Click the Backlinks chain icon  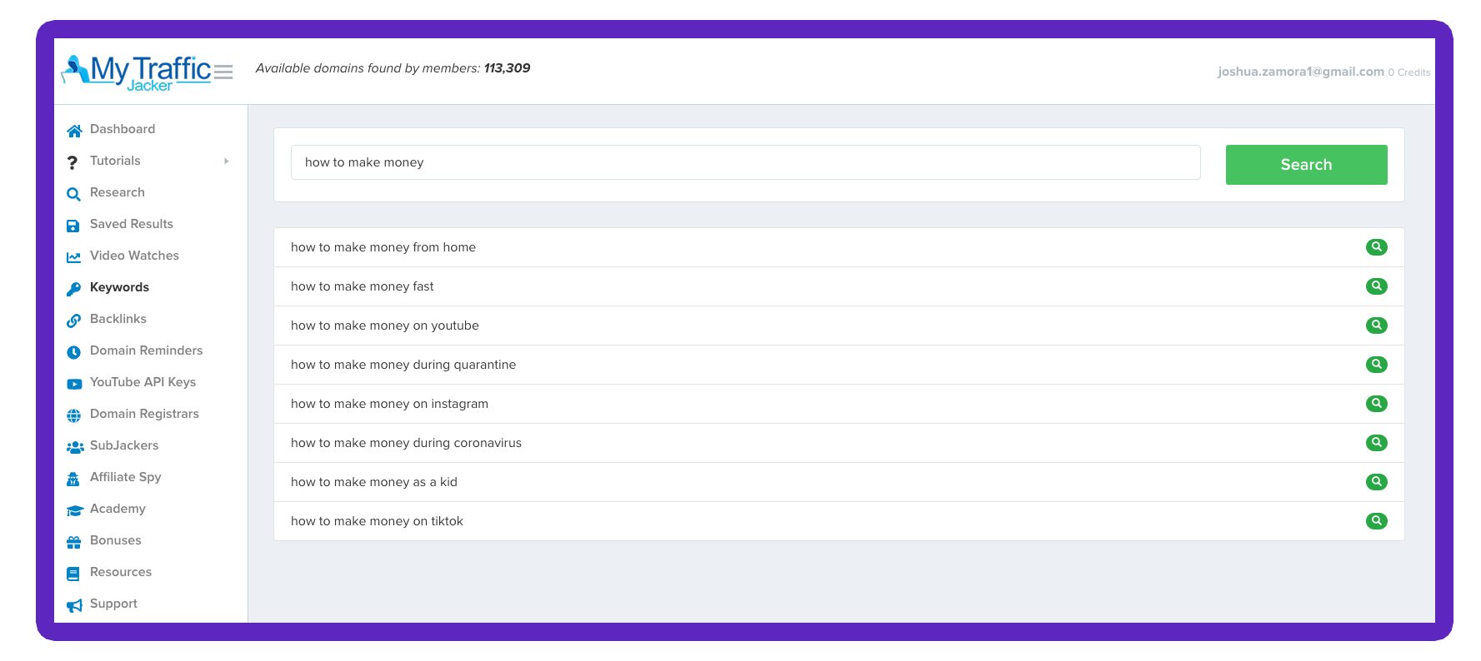[74, 320]
